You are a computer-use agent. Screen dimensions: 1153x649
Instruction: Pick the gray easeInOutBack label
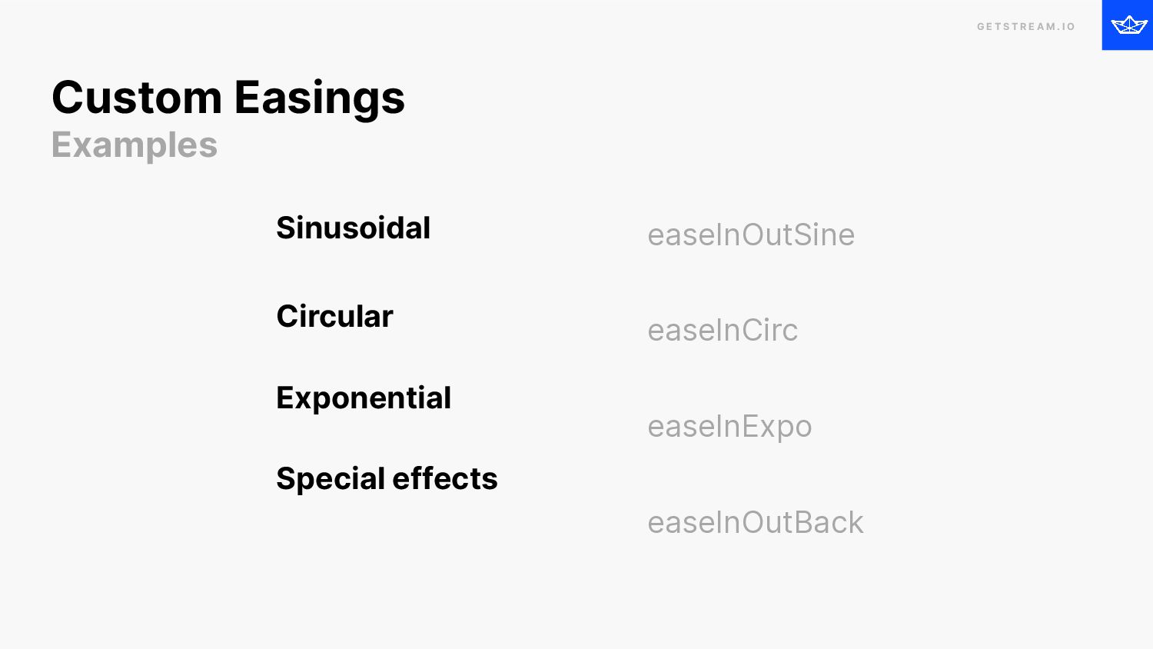756,523
